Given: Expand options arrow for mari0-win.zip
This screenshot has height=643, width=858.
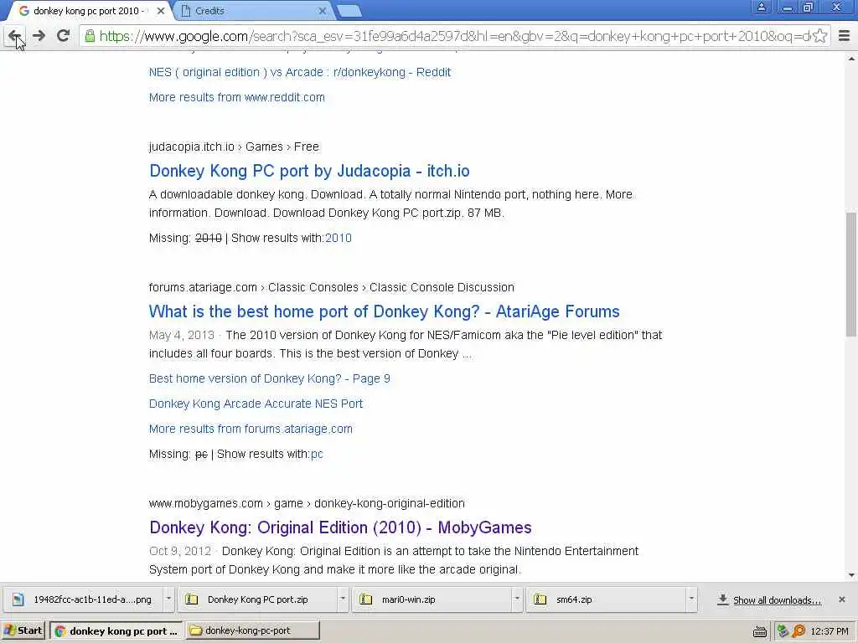Looking at the screenshot, I should 516,599.
